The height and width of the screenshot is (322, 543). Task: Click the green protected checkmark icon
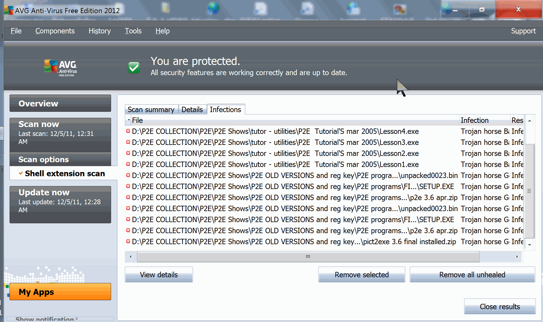(x=134, y=68)
